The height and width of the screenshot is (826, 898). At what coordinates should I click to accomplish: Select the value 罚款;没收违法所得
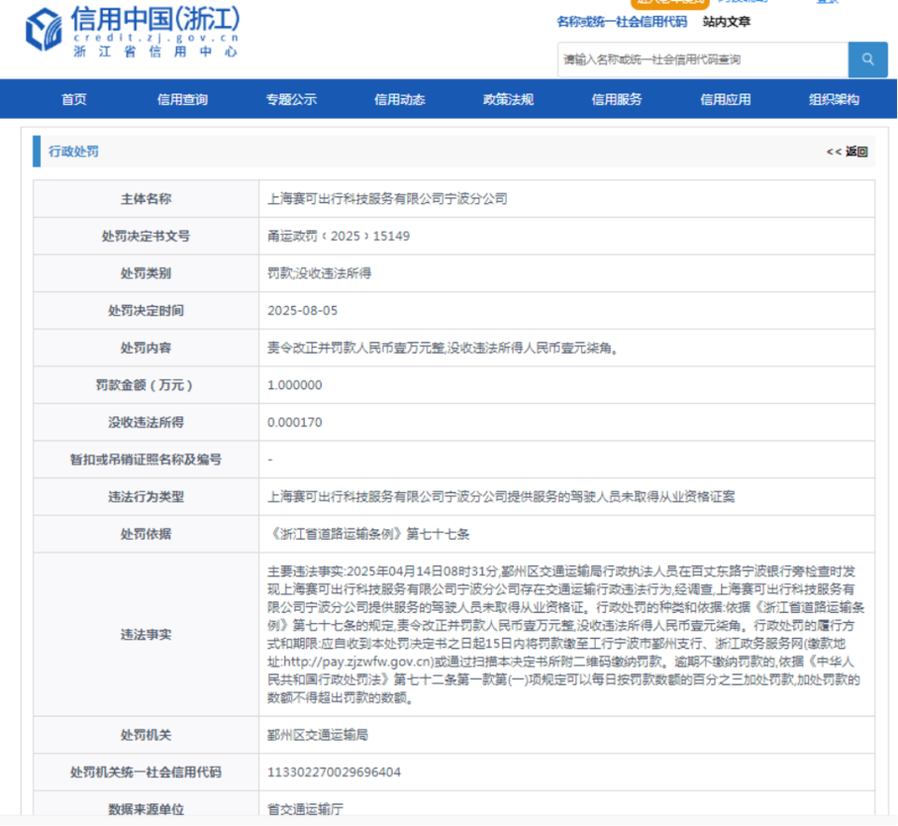(319, 273)
